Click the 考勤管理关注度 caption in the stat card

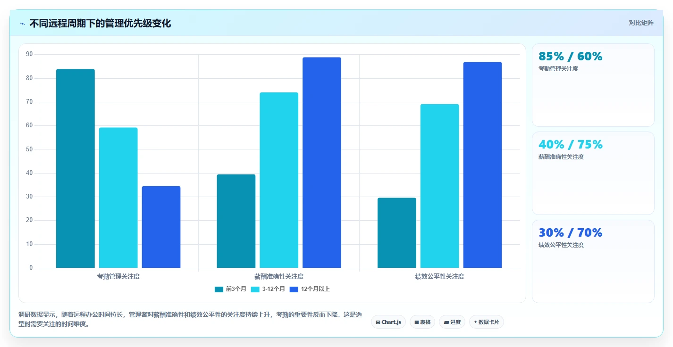click(x=558, y=69)
